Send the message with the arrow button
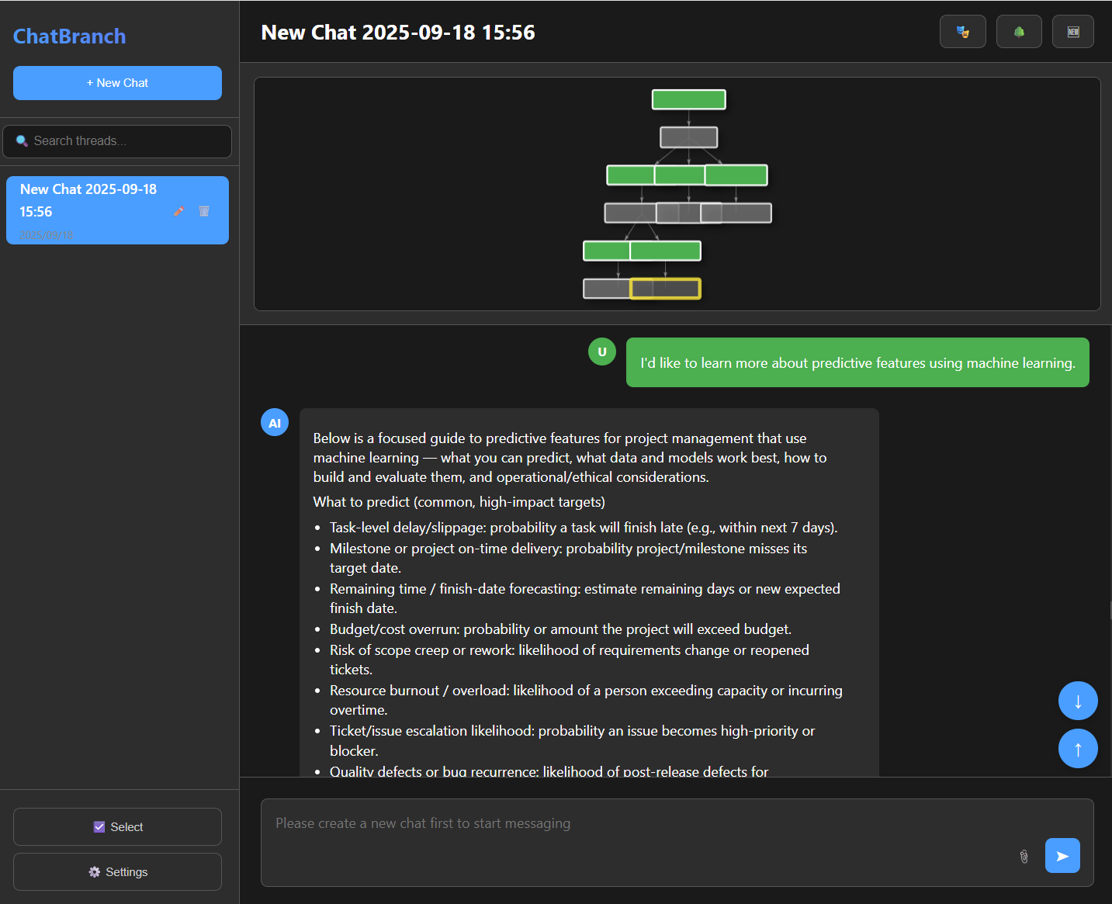 [1062, 855]
